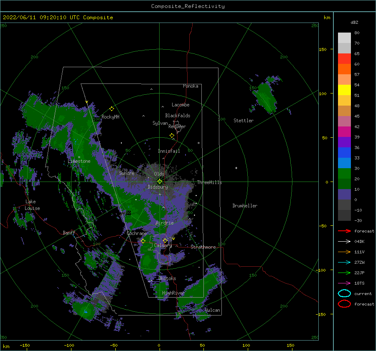
Task: Click the red forecast ellipse legend icon
Action: (x=344, y=304)
